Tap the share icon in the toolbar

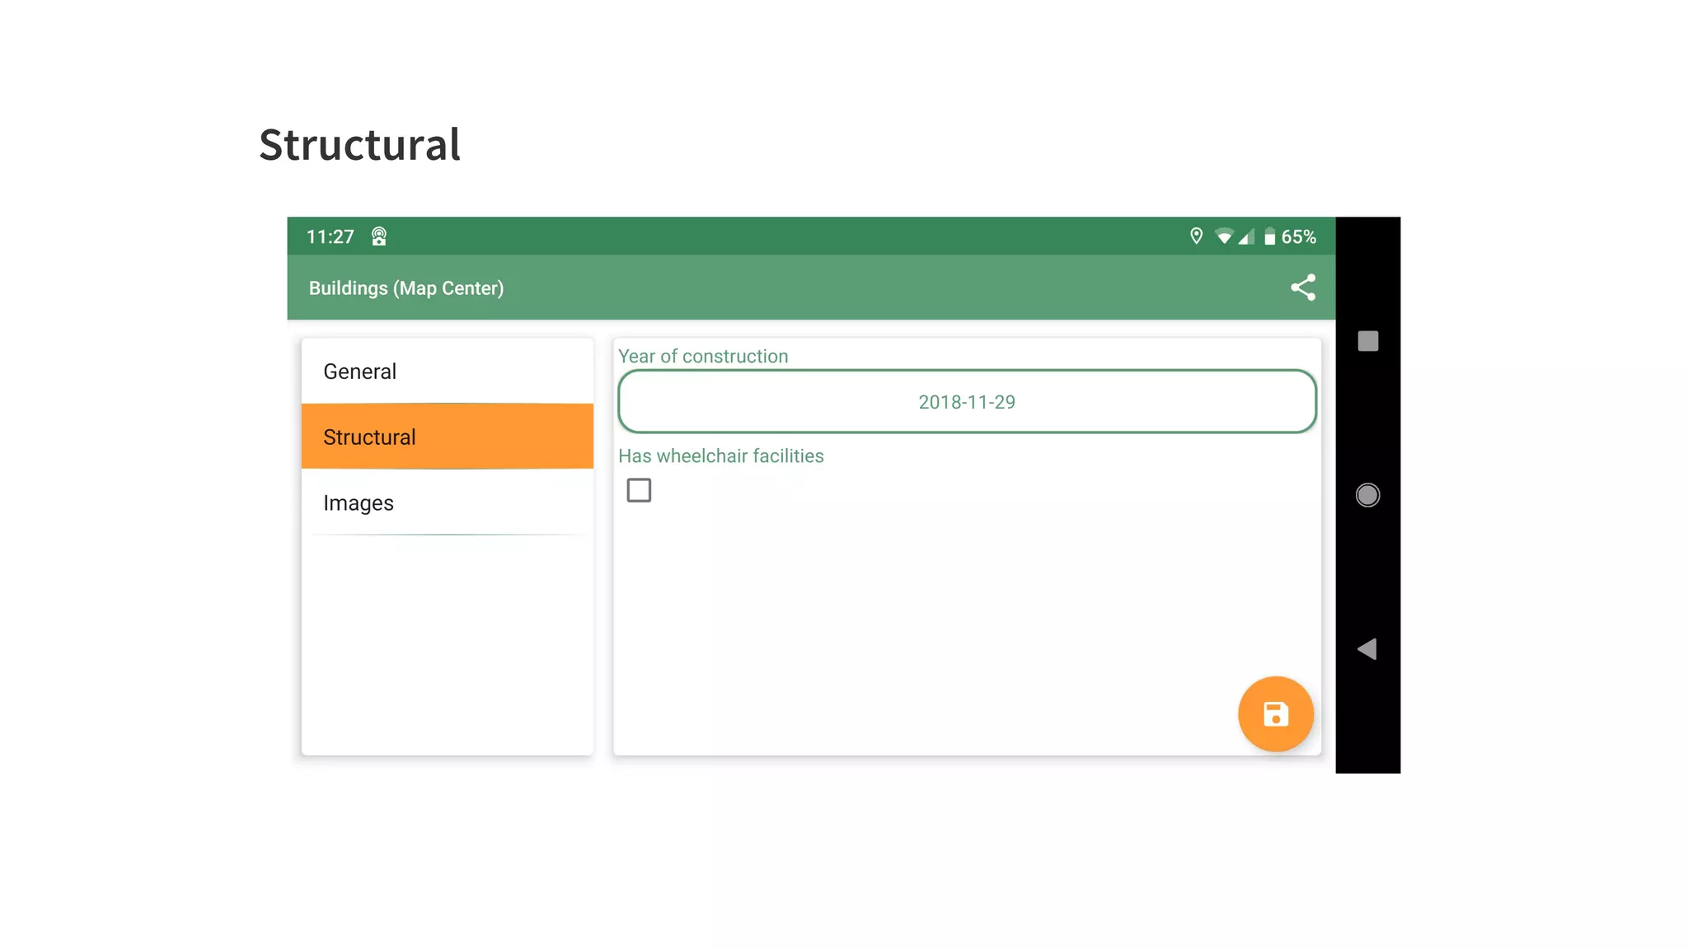1302,288
